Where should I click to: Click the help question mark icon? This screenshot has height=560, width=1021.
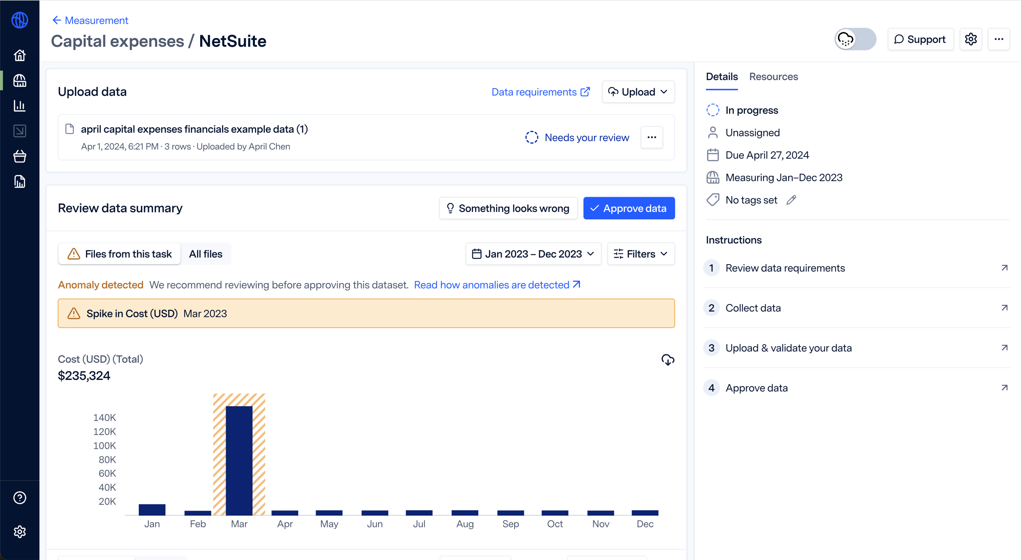click(x=19, y=498)
